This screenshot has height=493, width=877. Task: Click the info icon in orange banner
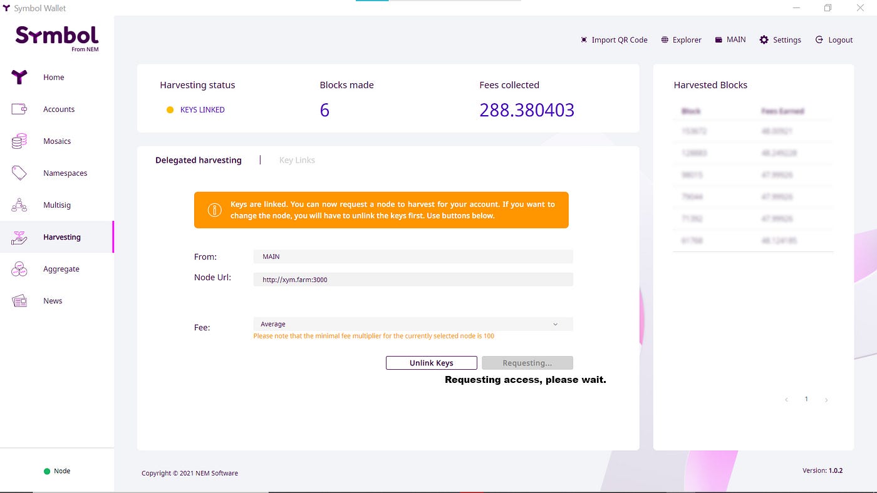pos(214,210)
